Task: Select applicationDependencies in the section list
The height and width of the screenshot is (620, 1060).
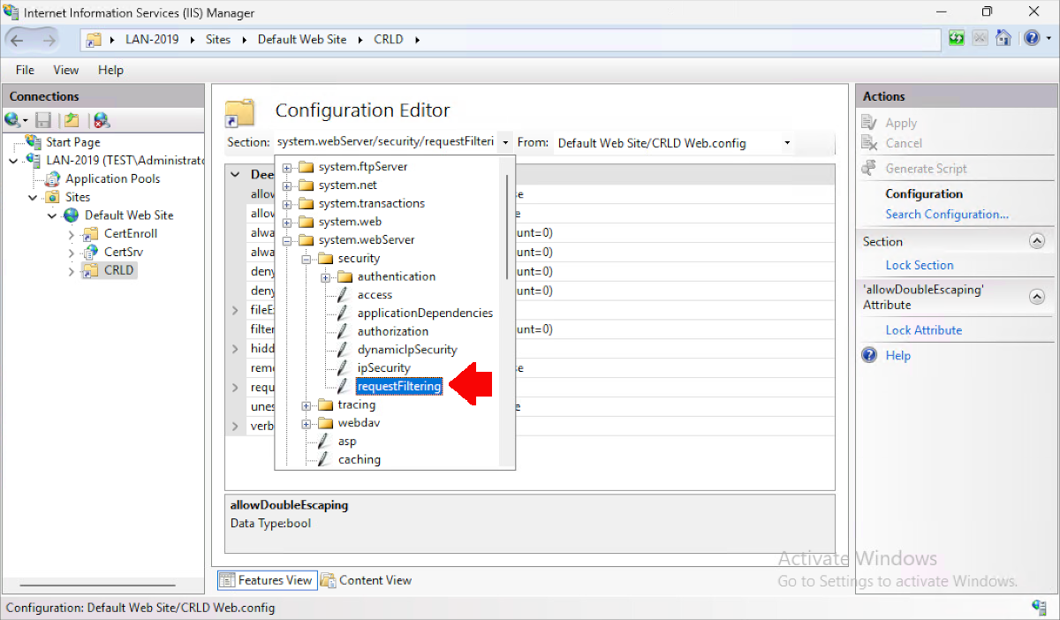Action: pyautogui.click(x=425, y=314)
